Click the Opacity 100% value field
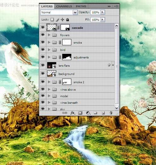The image size is (156, 165). point(95,12)
